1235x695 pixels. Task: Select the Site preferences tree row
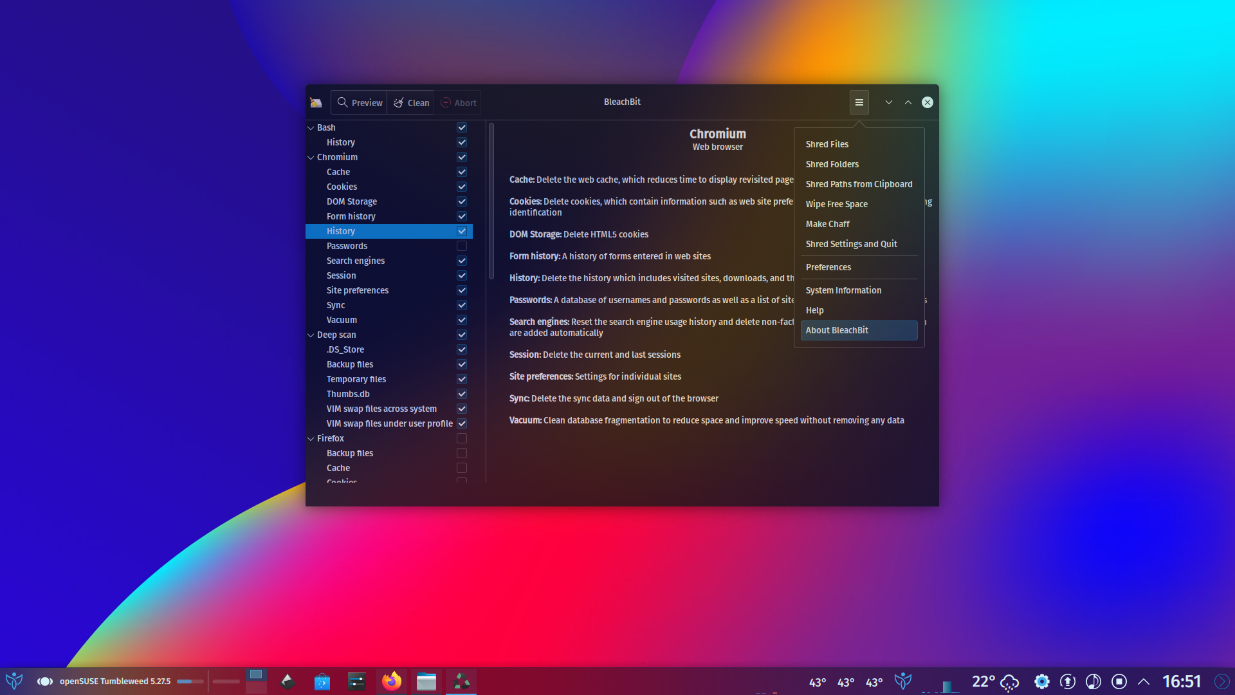tap(389, 290)
